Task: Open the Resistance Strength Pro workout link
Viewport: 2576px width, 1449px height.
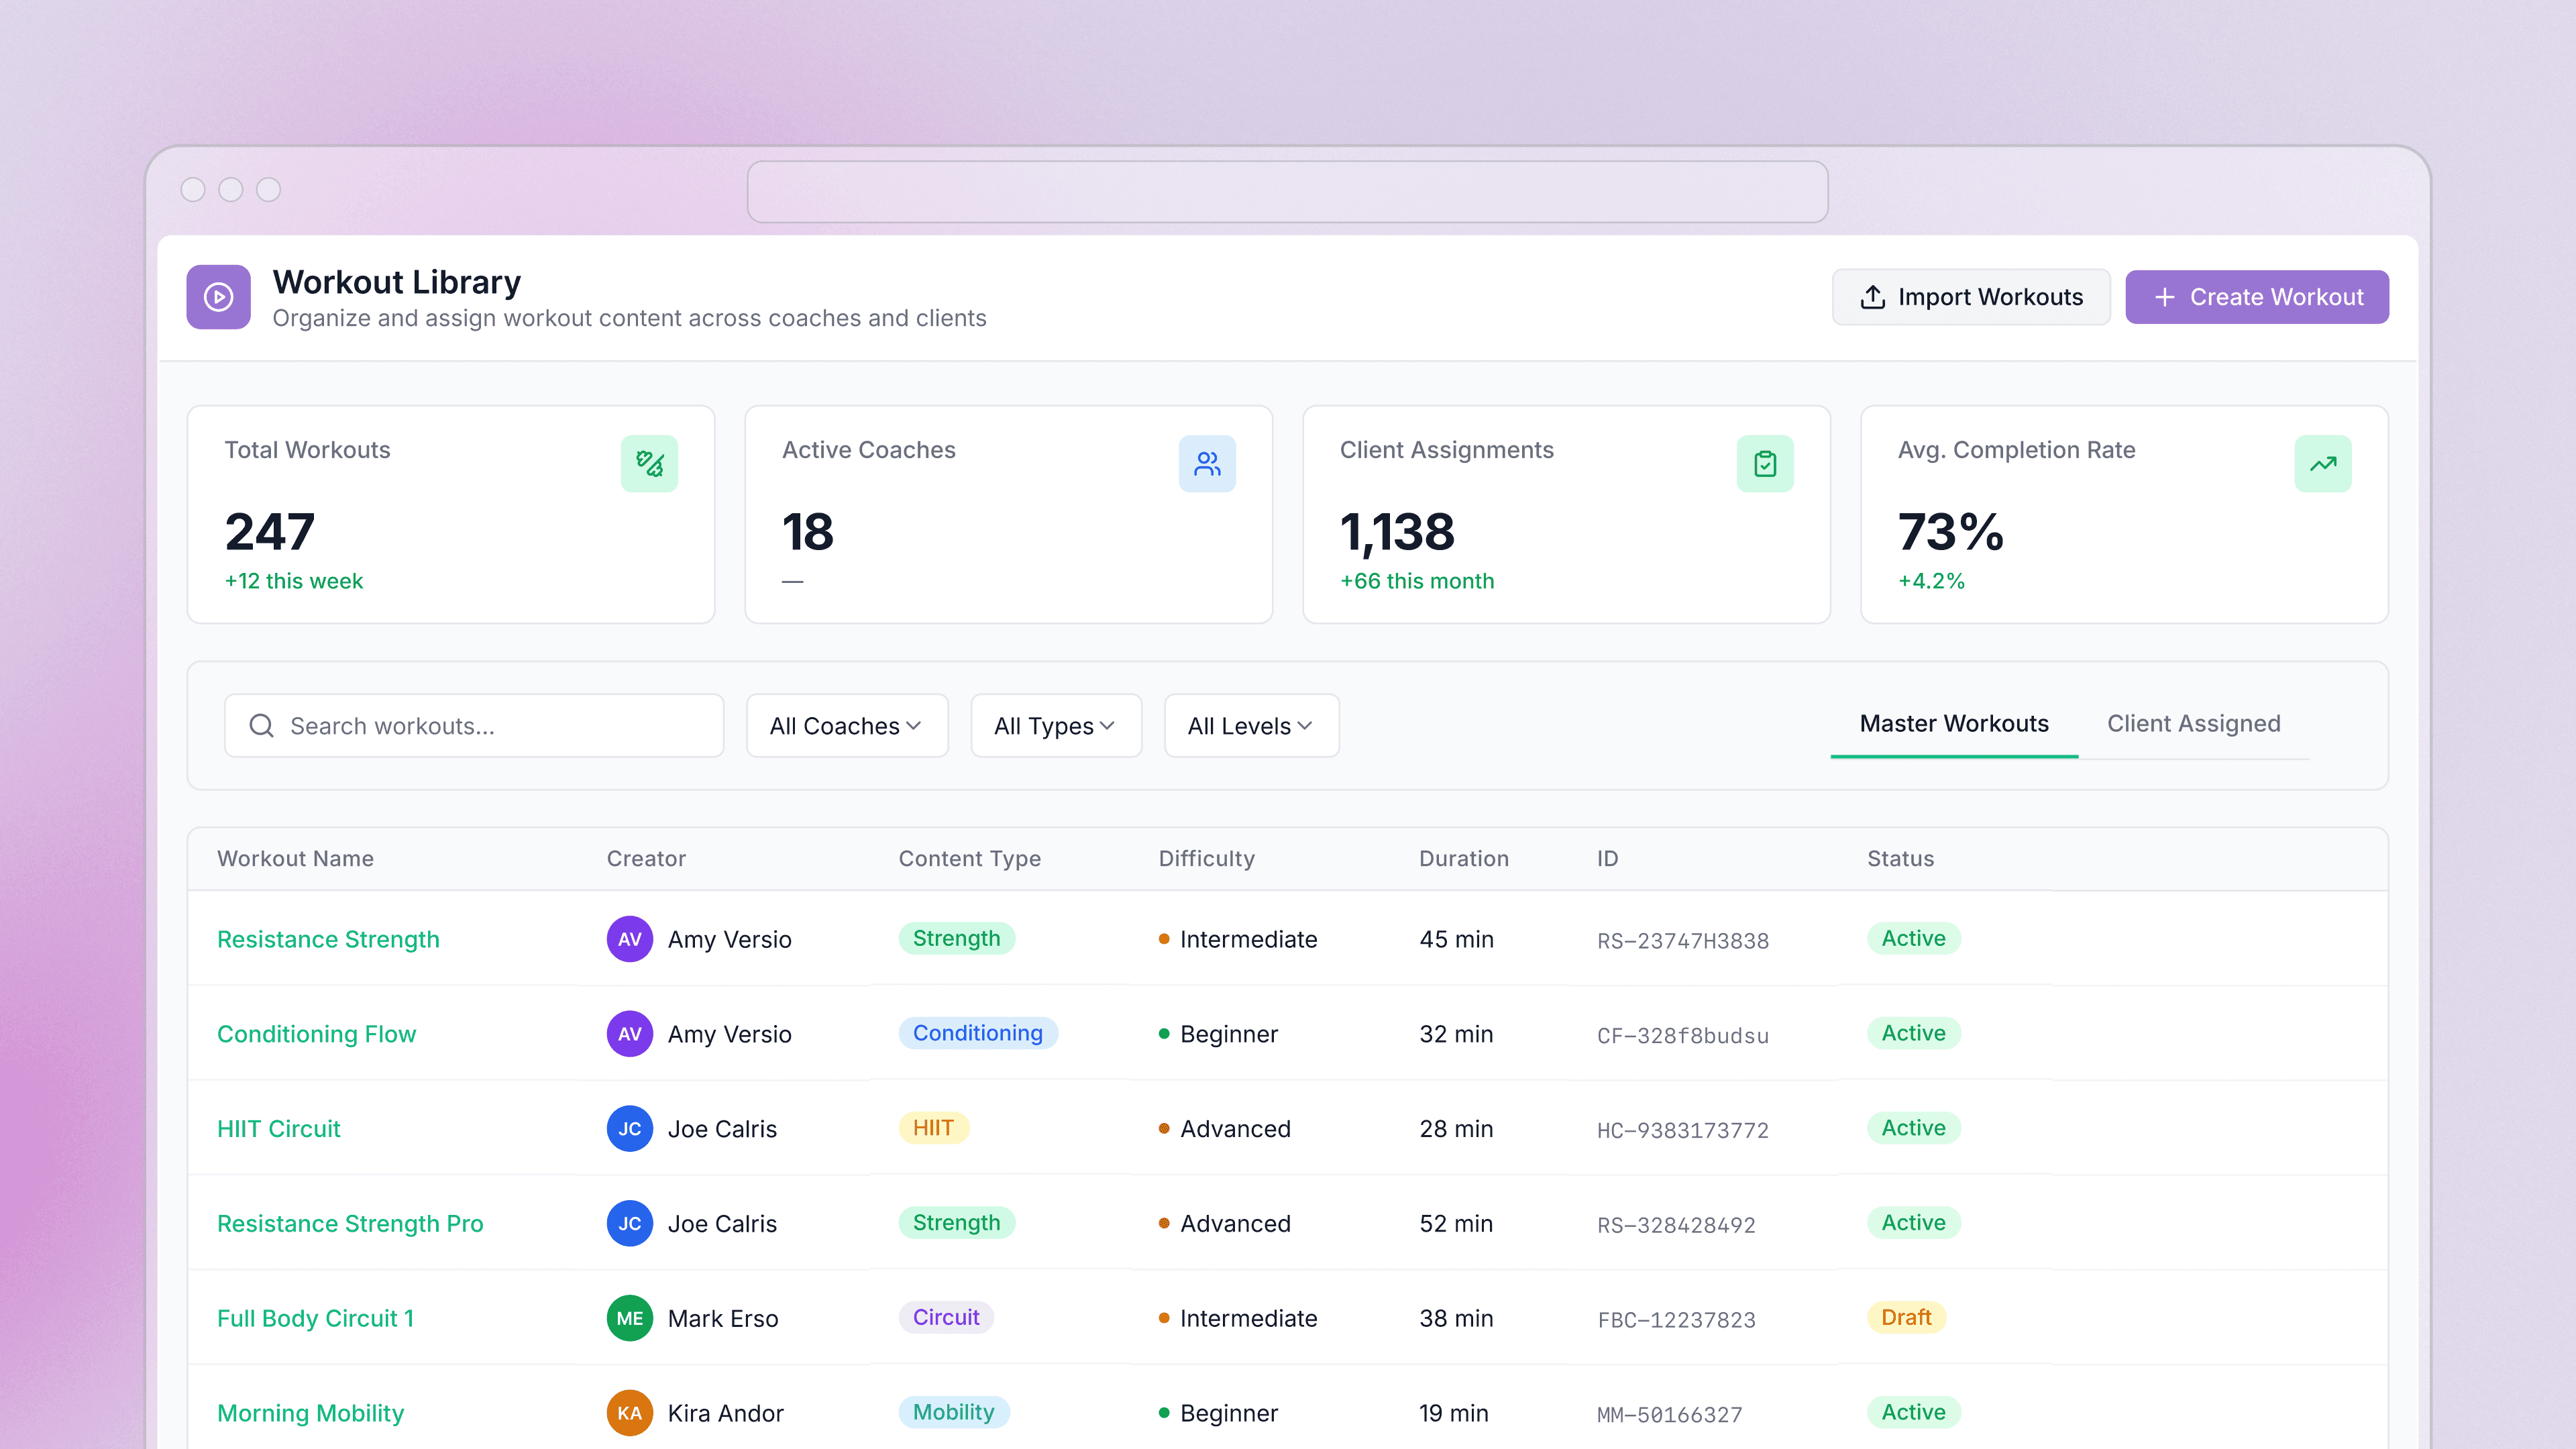Action: [x=350, y=1224]
